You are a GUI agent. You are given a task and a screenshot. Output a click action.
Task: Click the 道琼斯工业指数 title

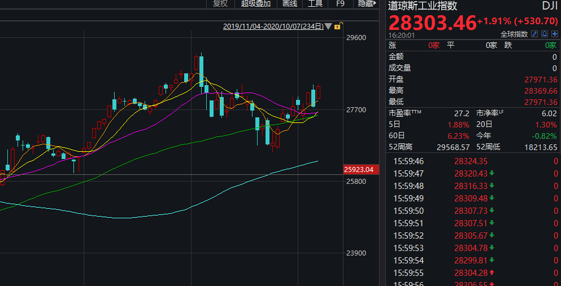[422, 6]
